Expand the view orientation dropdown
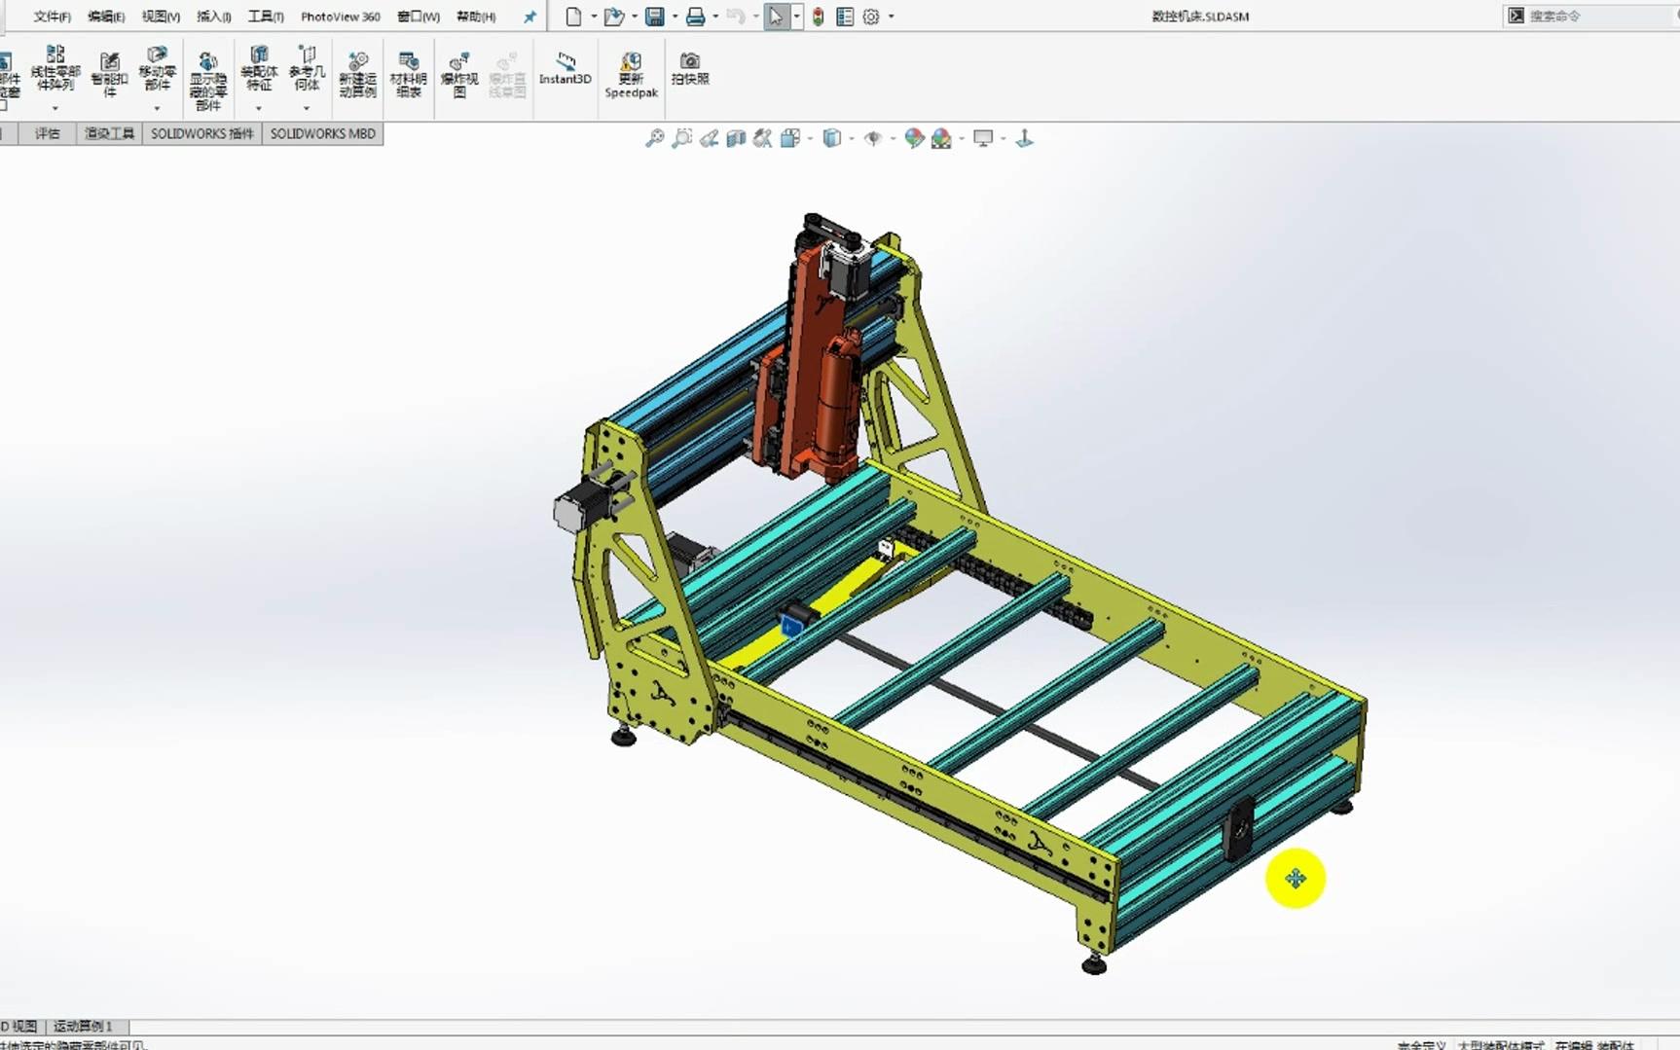The height and width of the screenshot is (1050, 1680). [810, 138]
